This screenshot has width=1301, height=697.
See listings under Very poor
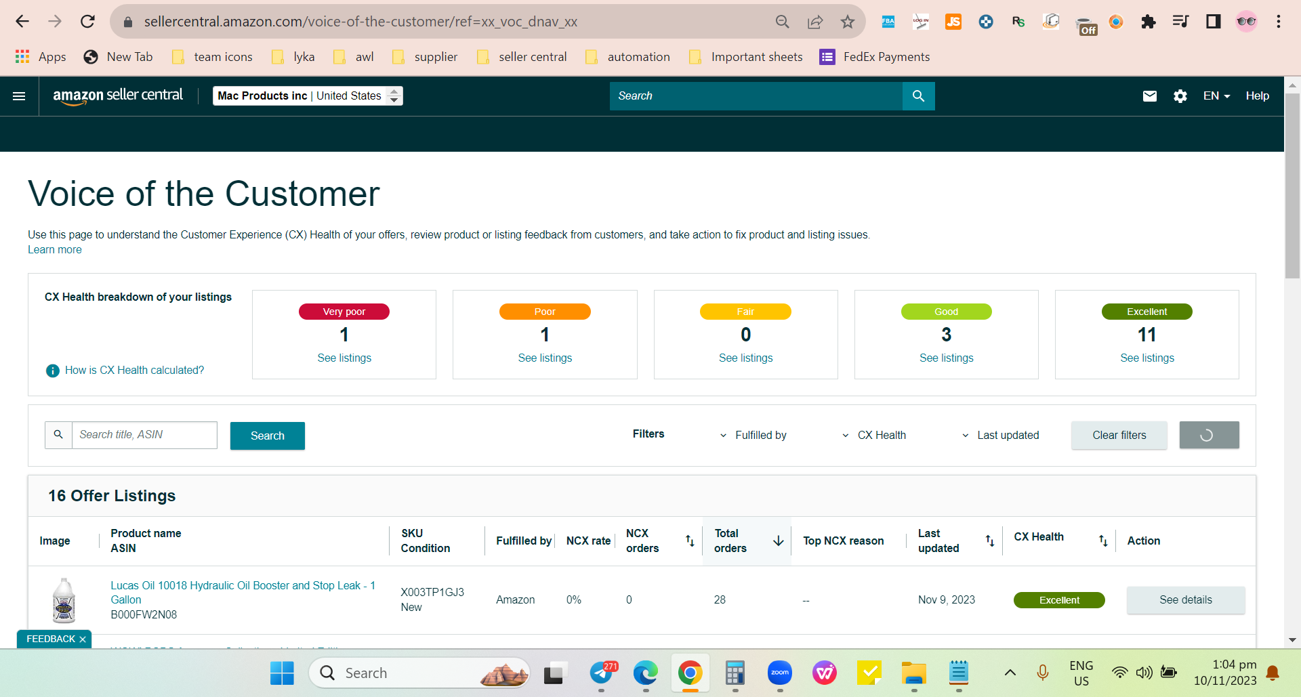point(344,358)
